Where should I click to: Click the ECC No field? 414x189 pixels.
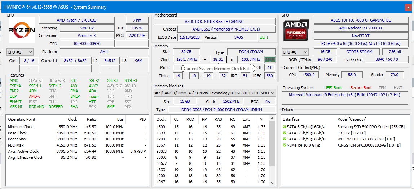tap(268, 101)
